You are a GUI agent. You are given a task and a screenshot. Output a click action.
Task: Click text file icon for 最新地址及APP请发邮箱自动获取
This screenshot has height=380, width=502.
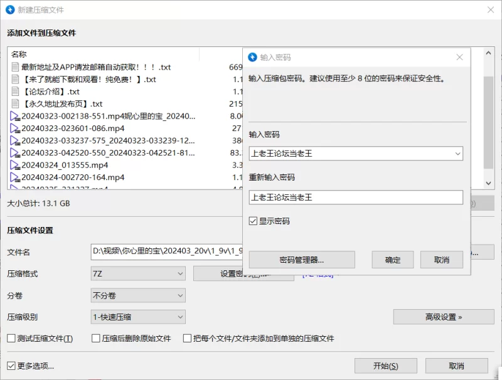click(14, 67)
